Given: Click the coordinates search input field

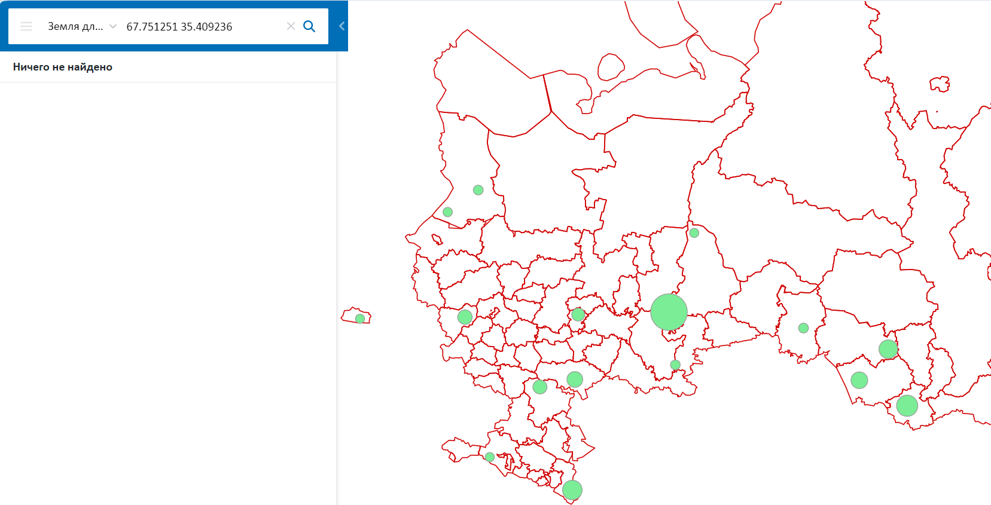Looking at the screenshot, I should point(201,26).
